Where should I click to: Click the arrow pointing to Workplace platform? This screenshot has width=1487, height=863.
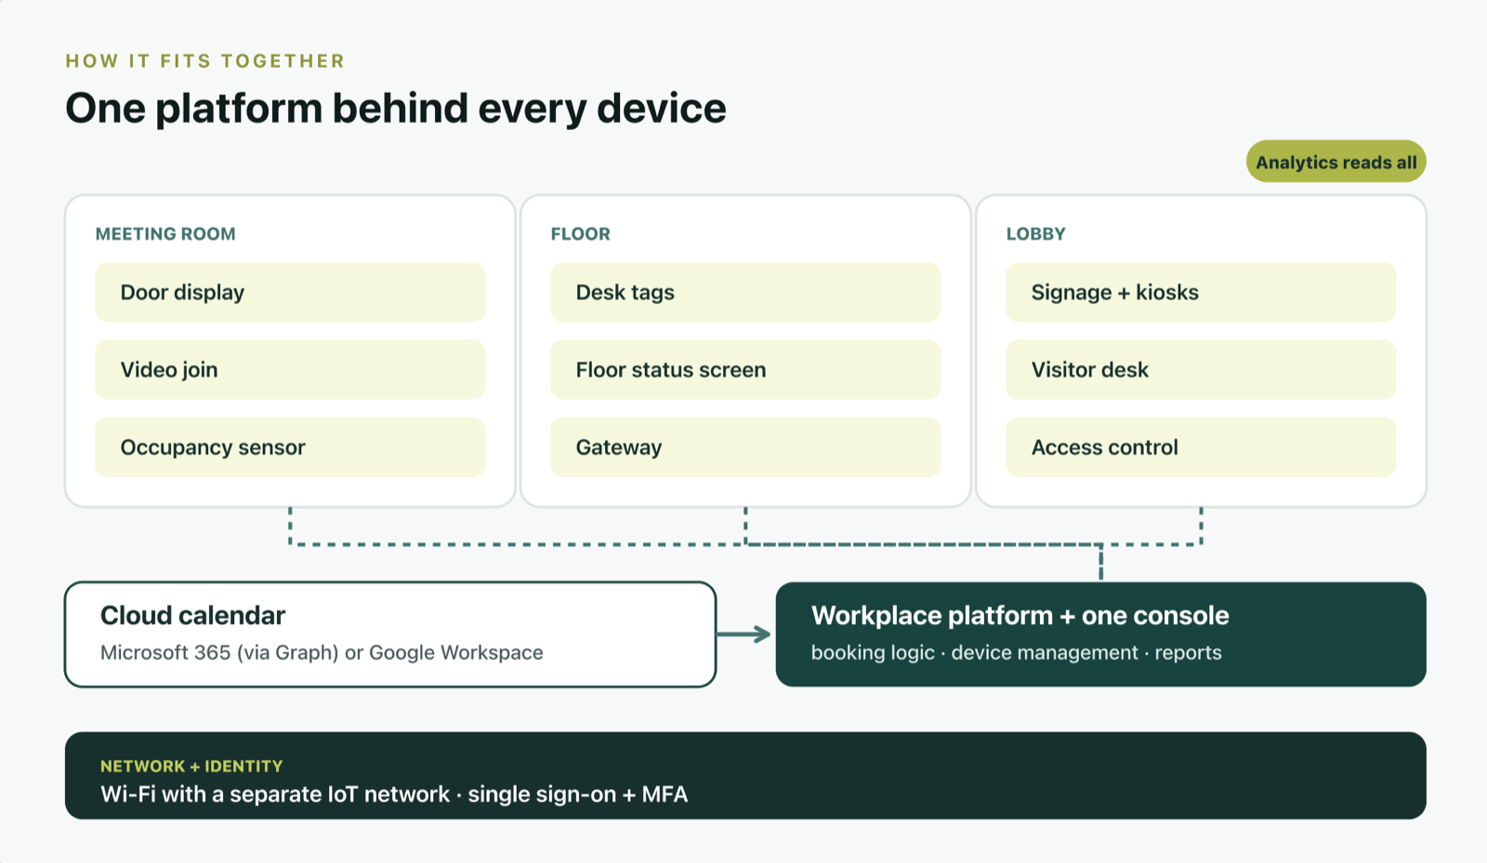click(x=744, y=634)
